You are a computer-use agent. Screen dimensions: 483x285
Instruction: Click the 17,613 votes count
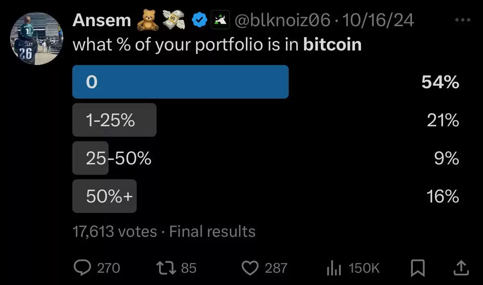point(115,232)
